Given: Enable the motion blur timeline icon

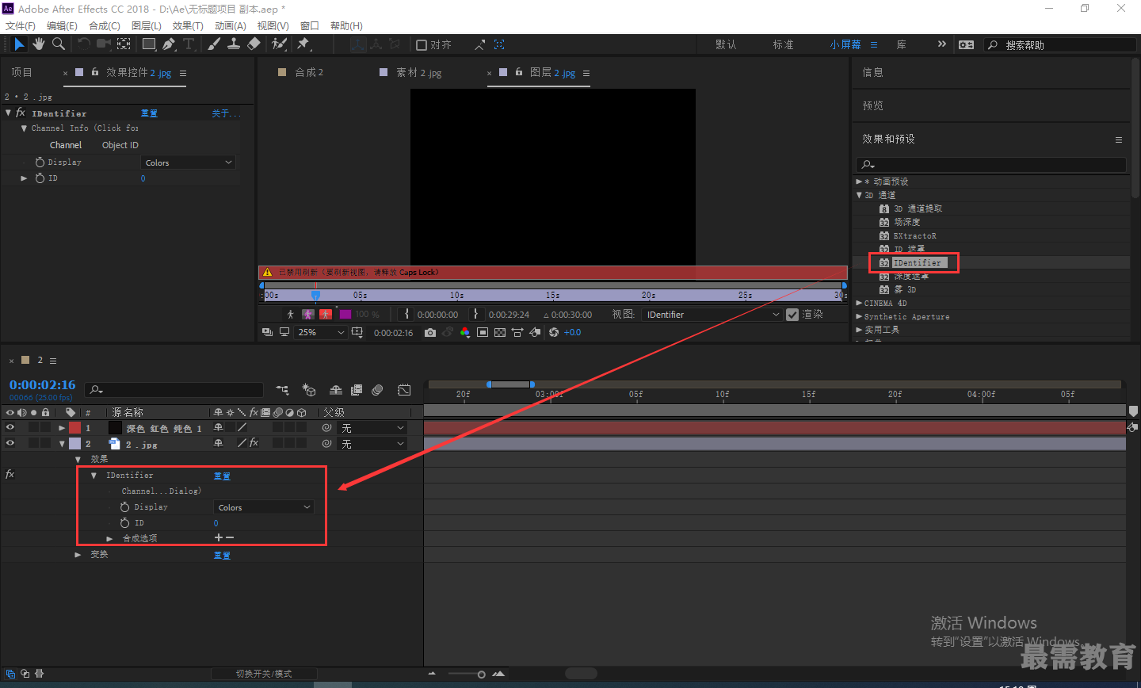Looking at the screenshot, I should [x=377, y=390].
